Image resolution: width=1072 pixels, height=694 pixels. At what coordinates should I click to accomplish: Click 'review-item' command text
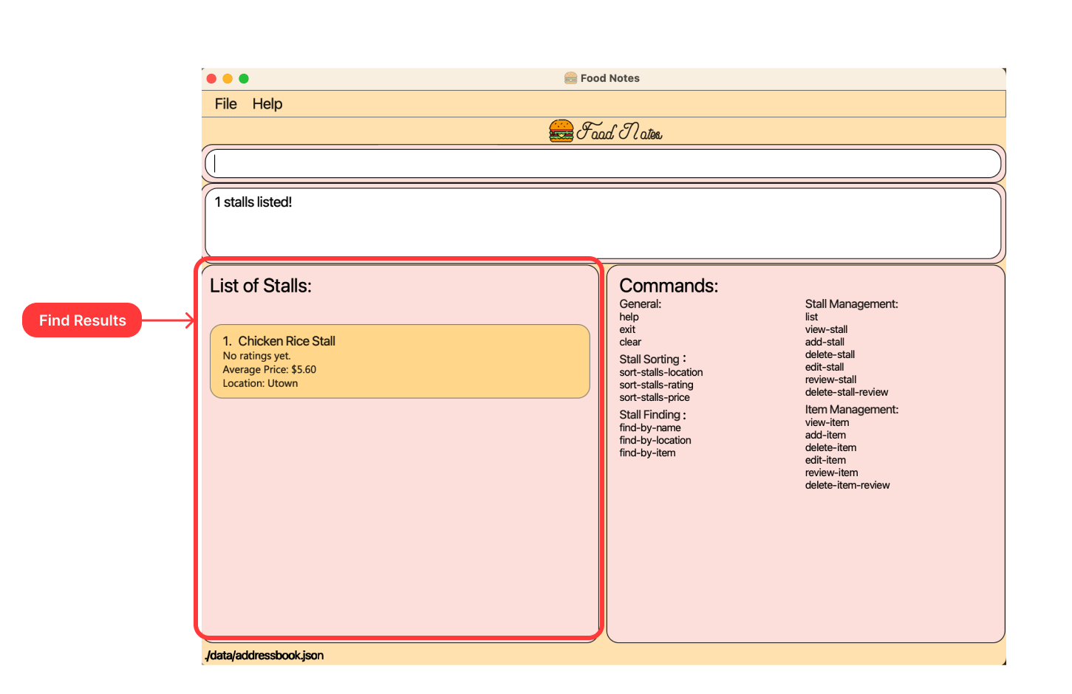coord(832,473)
